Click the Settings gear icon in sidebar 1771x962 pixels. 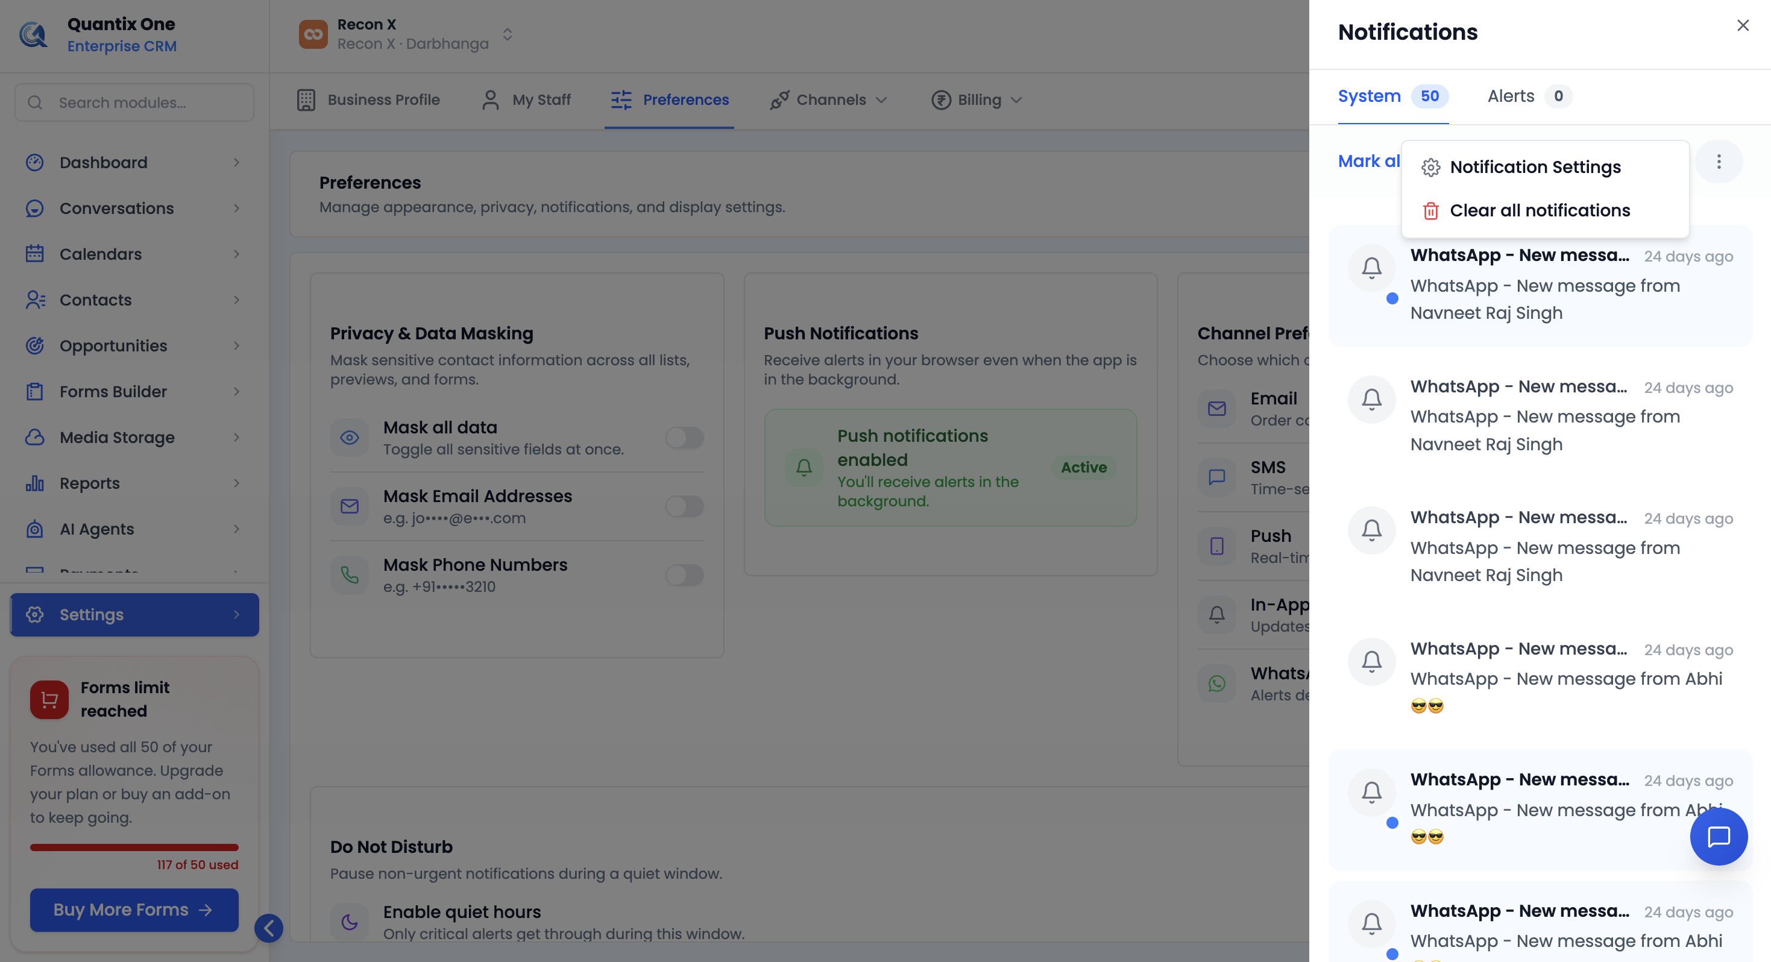34,615
